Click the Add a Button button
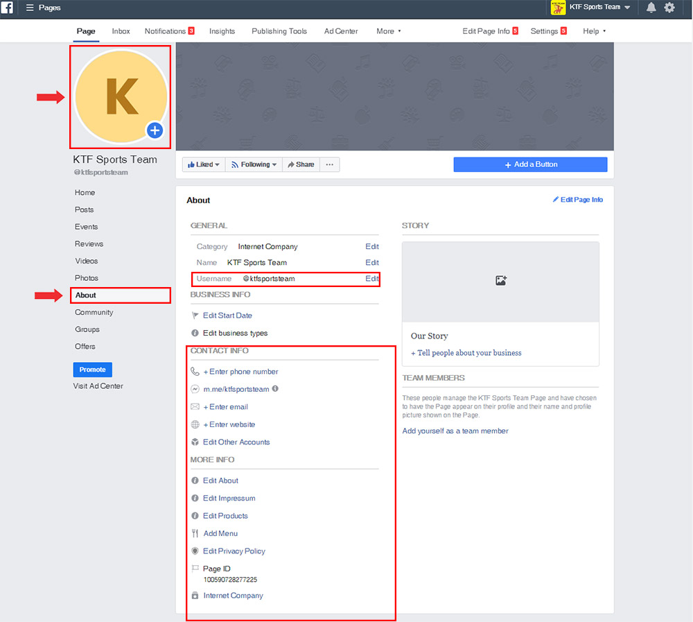 click(x=530, y=164)
